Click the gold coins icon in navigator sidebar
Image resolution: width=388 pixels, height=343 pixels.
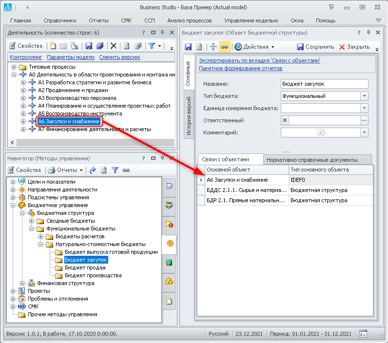169,281
